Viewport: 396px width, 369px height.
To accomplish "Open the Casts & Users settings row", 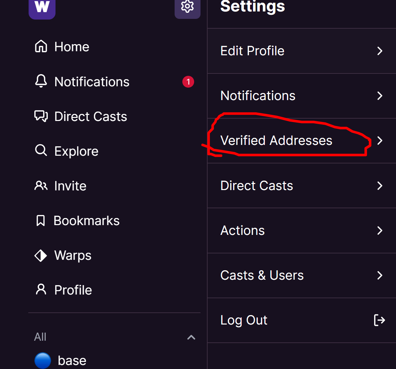I will coord(301,275).
